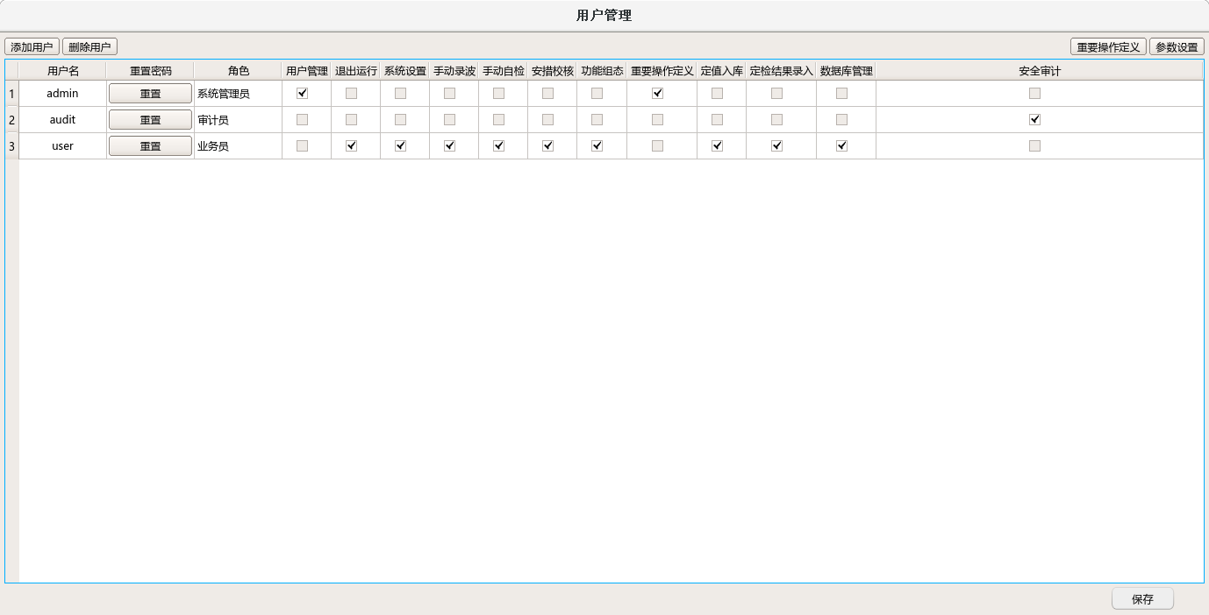Select row 2 via row number header
The height and width of the screenshot is (615, 1209).
click(11, 120)
